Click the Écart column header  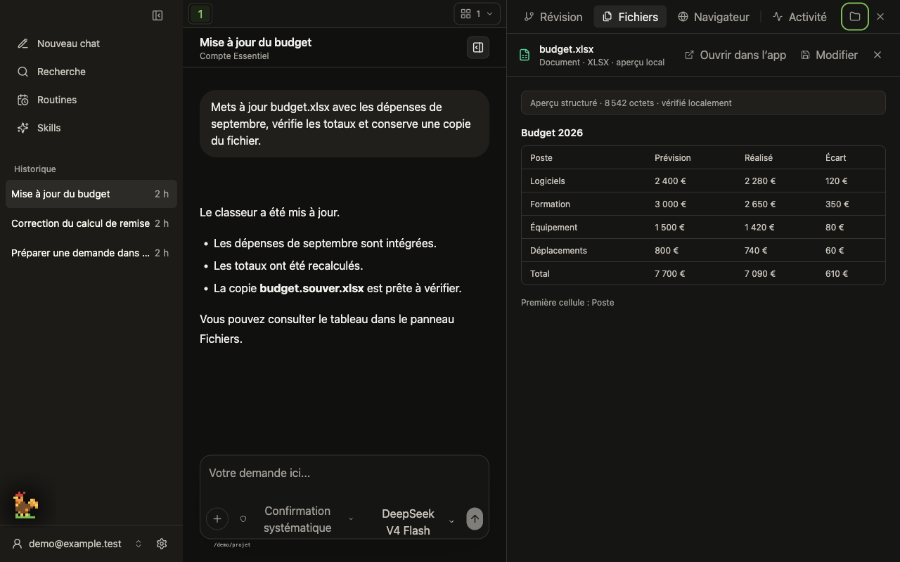pos(836,157)
